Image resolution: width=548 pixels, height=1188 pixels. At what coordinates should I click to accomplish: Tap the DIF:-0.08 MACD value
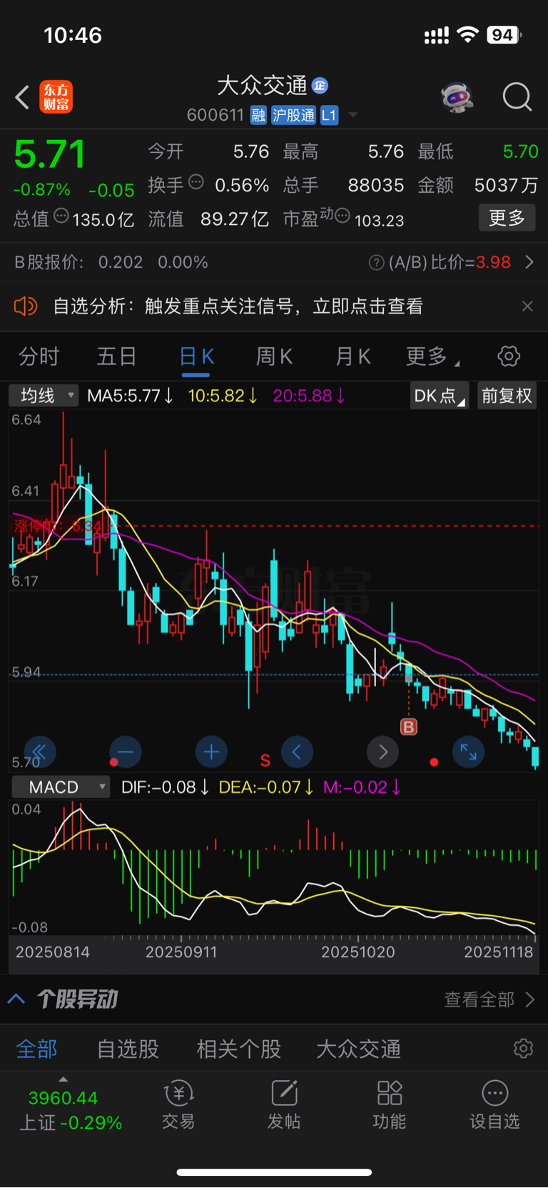[165, 787]
